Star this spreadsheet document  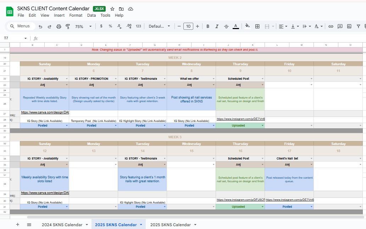112,9
